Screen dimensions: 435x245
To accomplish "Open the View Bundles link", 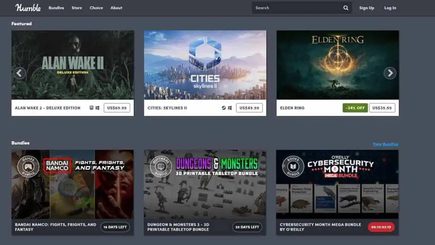I will pyautogui.click(x=384, y=144).
